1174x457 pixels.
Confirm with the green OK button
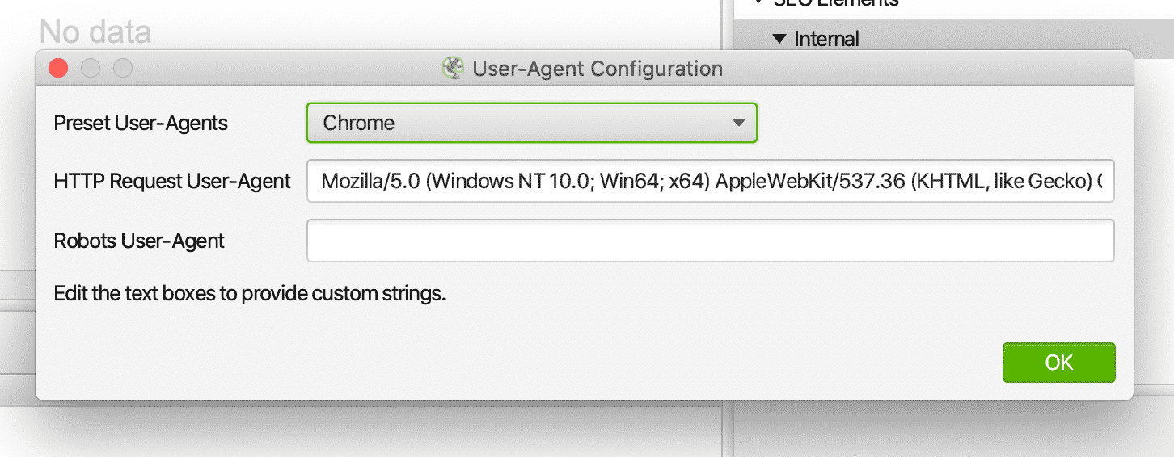coord(1059,363)
